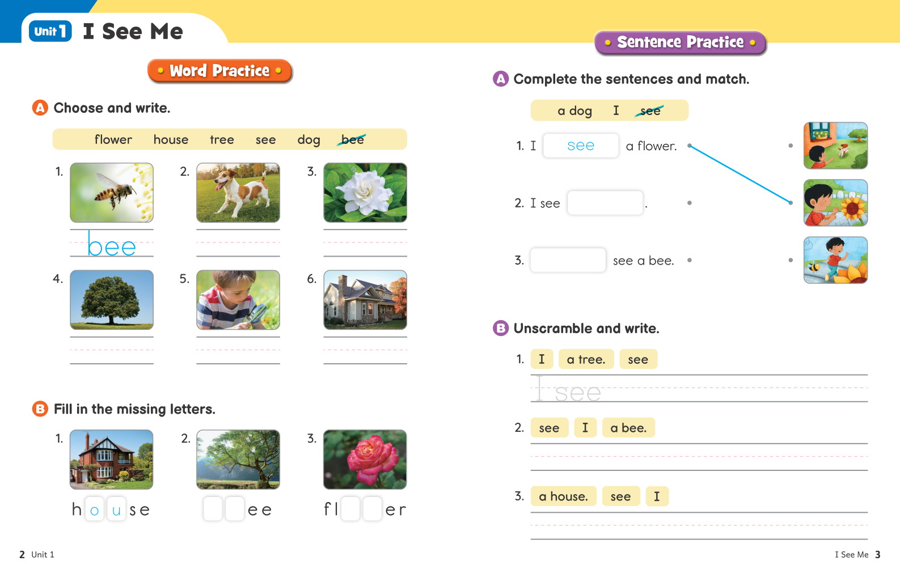The image size is (900, 578).
Task: Select the purple "Sentence Practice" banner
Action: coord(680,42)
